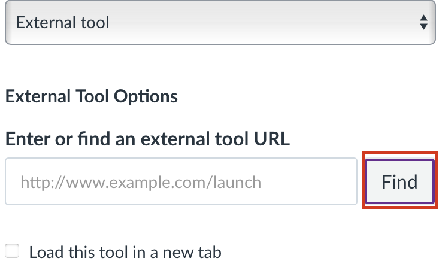
Task: Place cursor in the launch URL box
Action: (181, 182)
